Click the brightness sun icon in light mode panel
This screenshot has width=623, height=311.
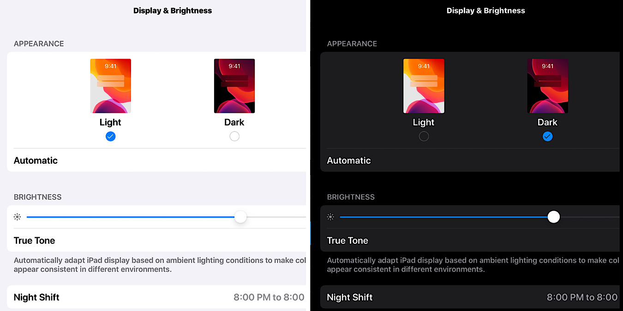click(x=17, y=217)
